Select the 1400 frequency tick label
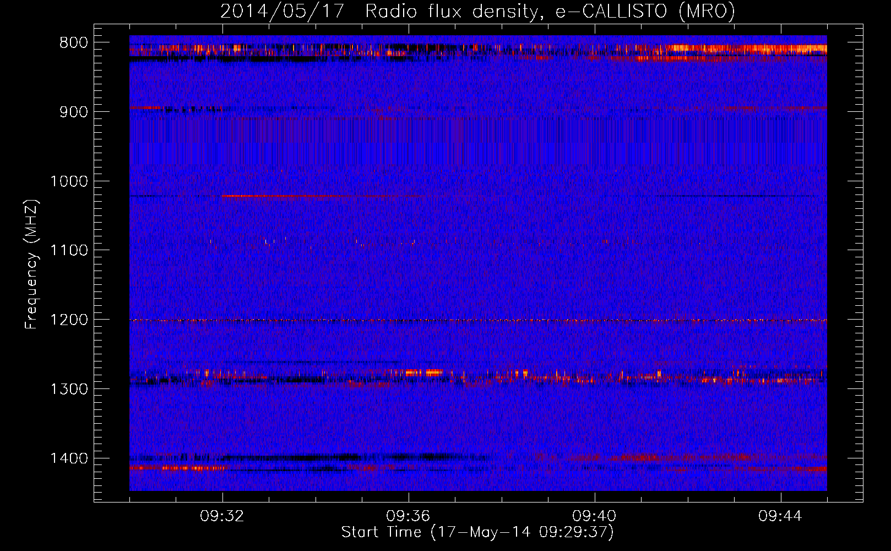 tap(69, 458)
